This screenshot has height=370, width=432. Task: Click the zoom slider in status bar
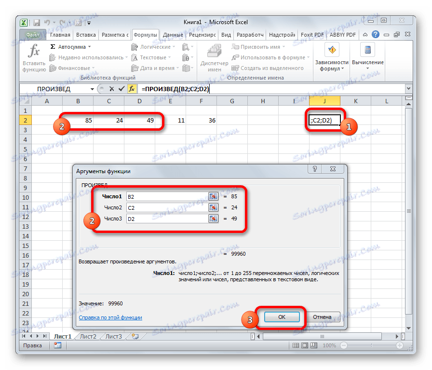(x=371, y=345)
